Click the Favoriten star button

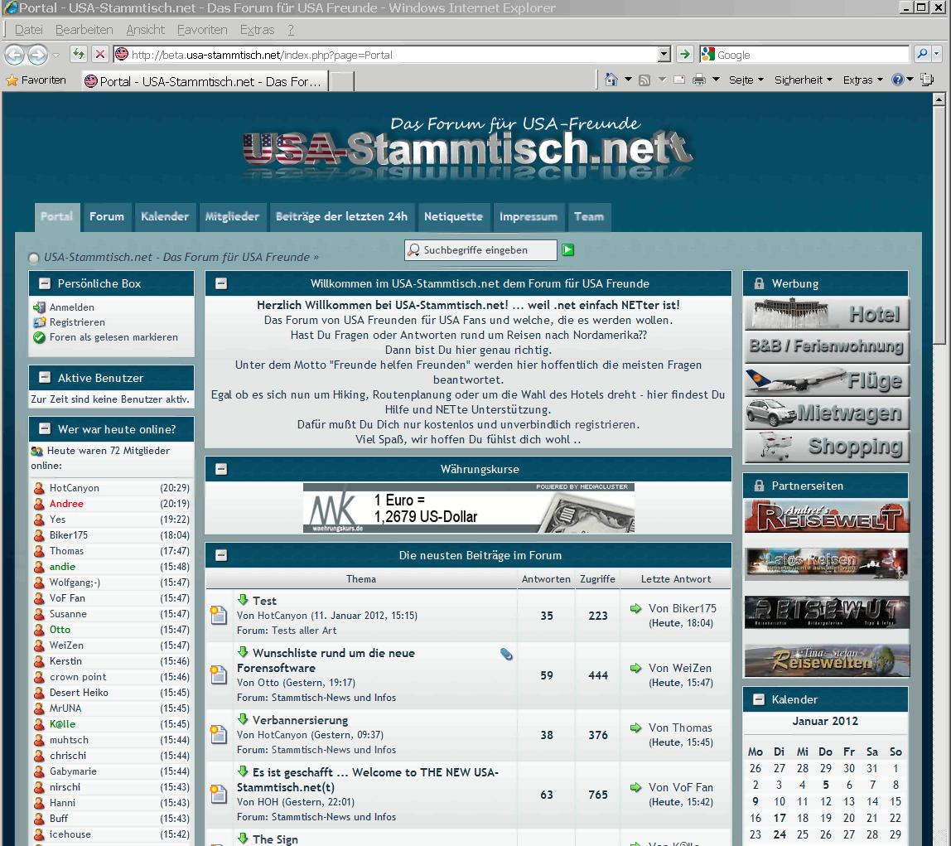(36, 80)
